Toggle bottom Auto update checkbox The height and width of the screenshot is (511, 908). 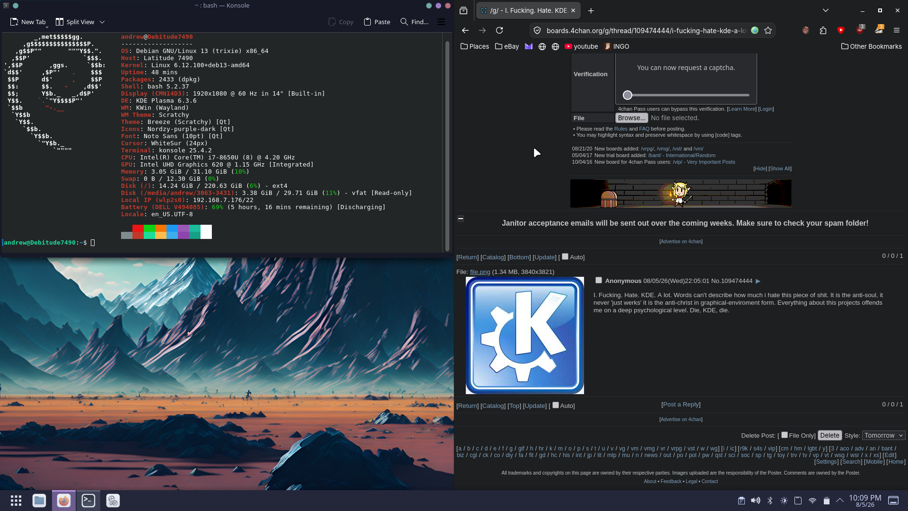[556, 405]
